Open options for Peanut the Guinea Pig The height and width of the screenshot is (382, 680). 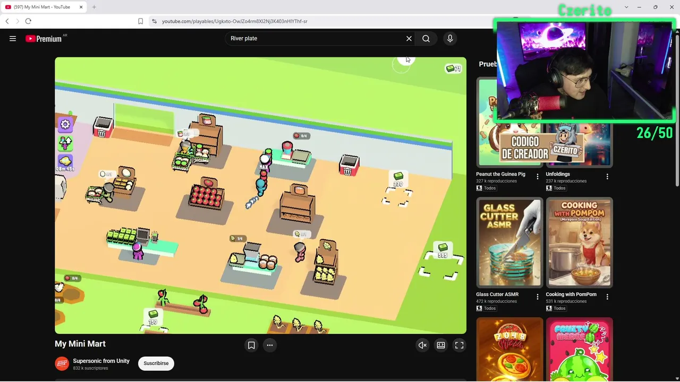point(537,177)
